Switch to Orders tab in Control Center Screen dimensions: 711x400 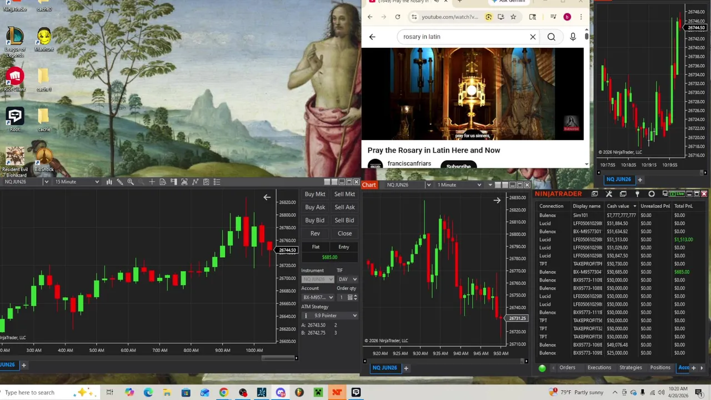tap(567, 368)
